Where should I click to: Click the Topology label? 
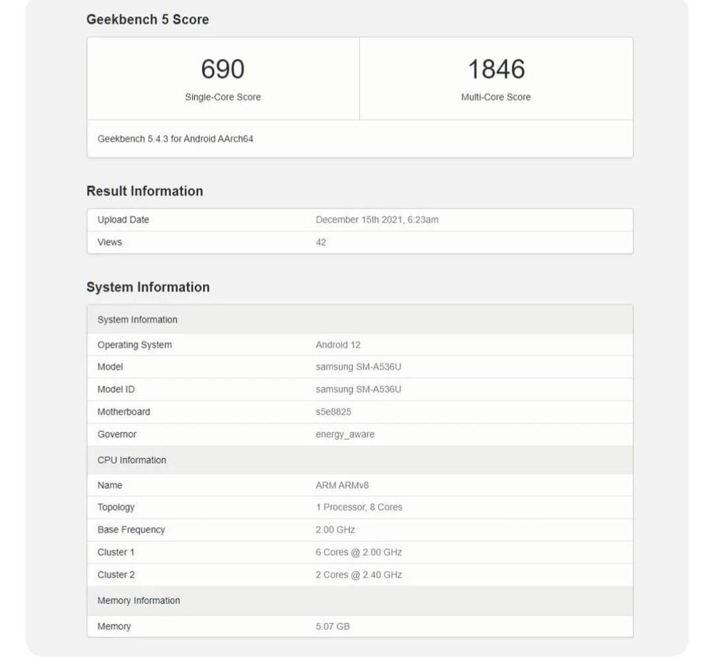pyautogui.click(x=116, y=507)
